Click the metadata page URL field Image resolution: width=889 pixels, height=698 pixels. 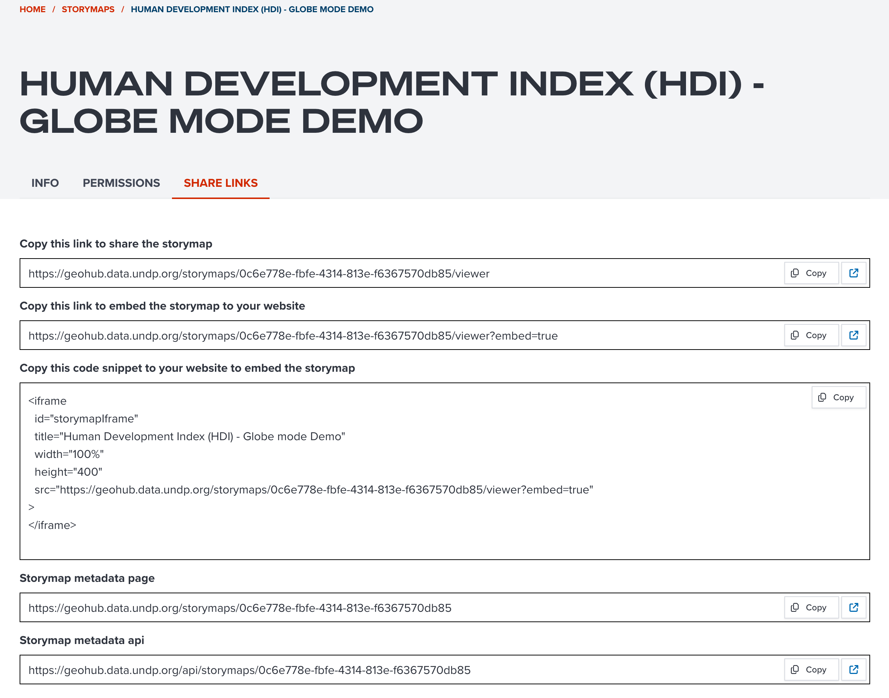coord(240,608)
